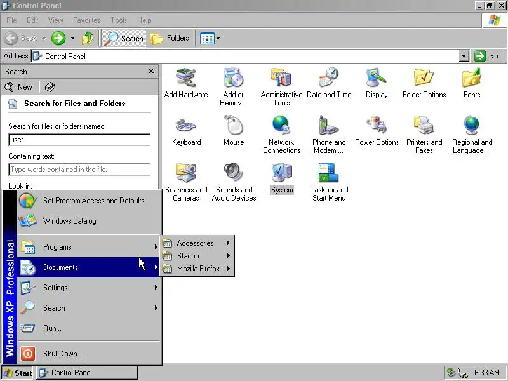Select the System icon
The image size is (508, 381).
282,178
